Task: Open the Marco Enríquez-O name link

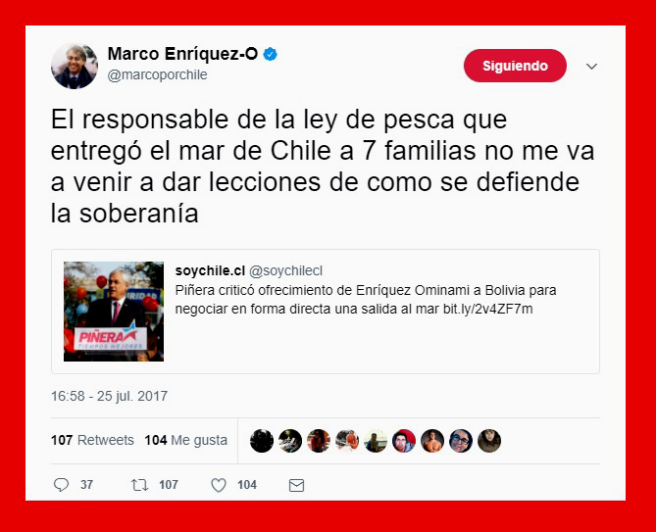Action: point(182,54)
